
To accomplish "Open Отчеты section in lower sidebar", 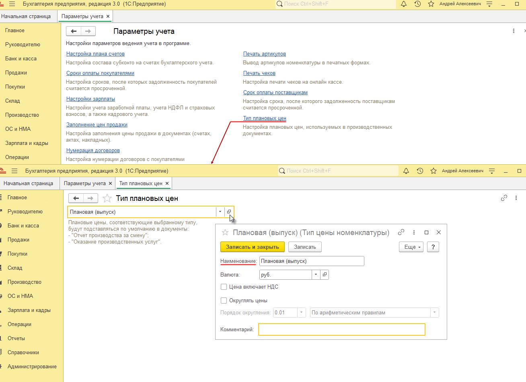I will [16, 339].
